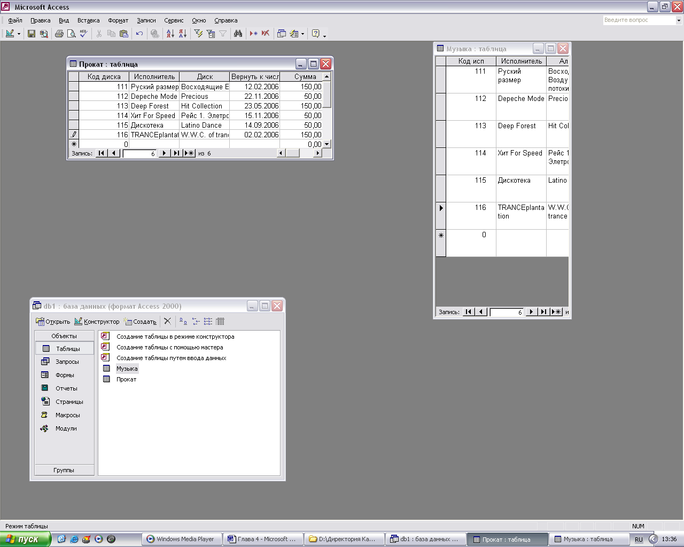This screenshot has width=684, height=547.
Task: Delete selected object in db1 window
Action: click(167, 321)
